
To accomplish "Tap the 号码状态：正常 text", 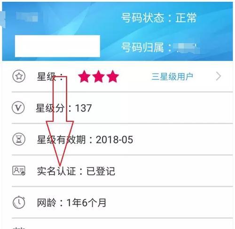I will (x=159, y=18).
